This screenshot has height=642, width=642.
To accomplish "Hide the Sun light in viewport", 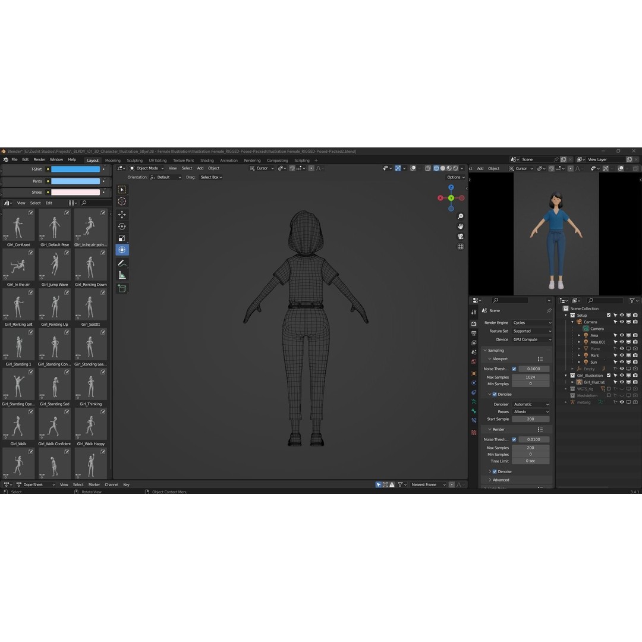I will pos(622,362).
